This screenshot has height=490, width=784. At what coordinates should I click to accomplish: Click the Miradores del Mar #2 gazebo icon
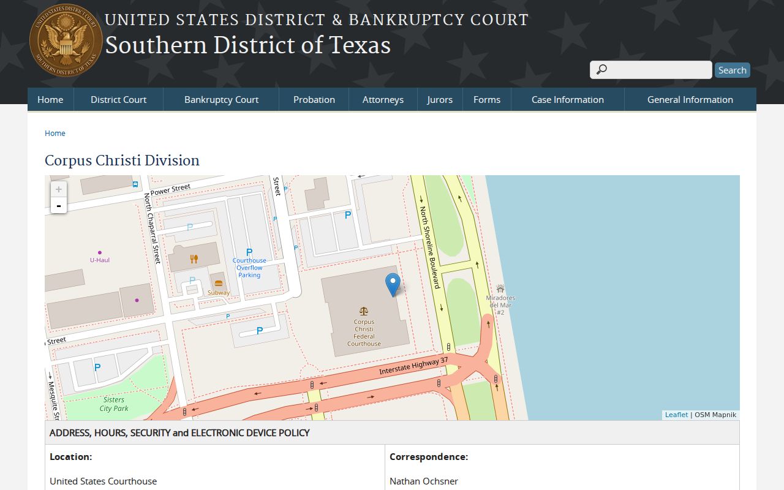pyautogui.click(x=500, y=288)
